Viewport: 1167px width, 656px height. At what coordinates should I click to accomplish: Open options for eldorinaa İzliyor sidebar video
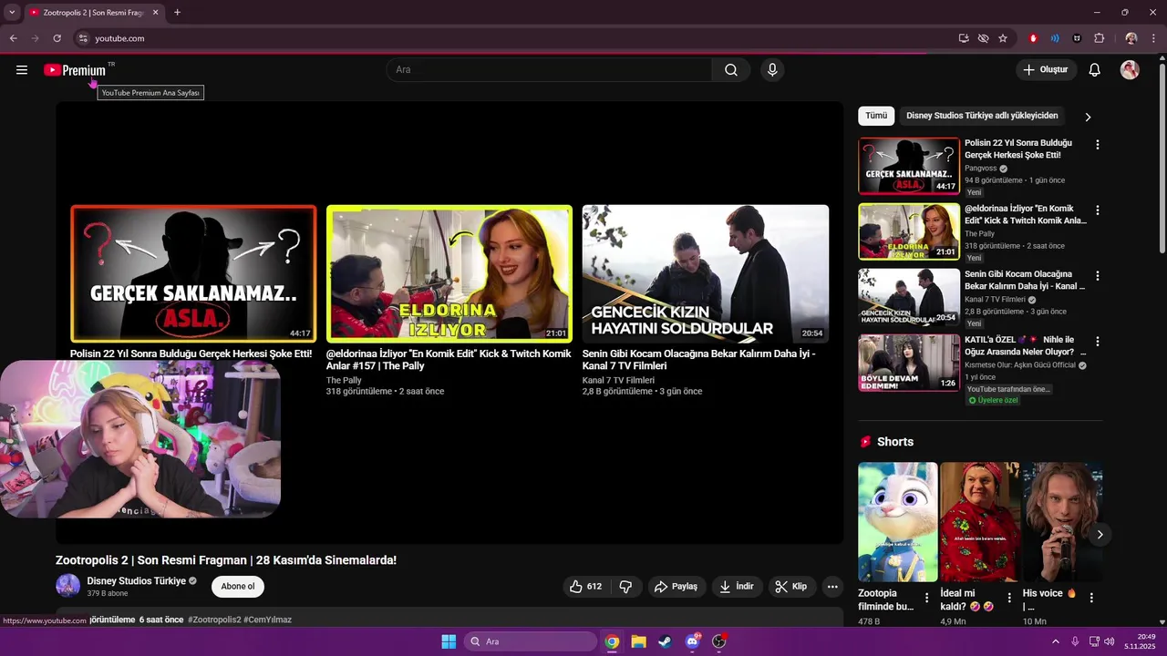click(1098, 210)
